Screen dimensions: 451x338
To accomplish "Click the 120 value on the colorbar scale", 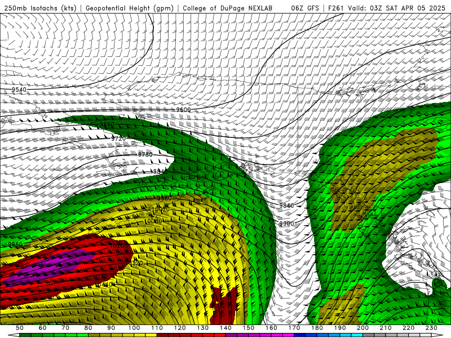I will pyautogui.click(x=180, y=328).
